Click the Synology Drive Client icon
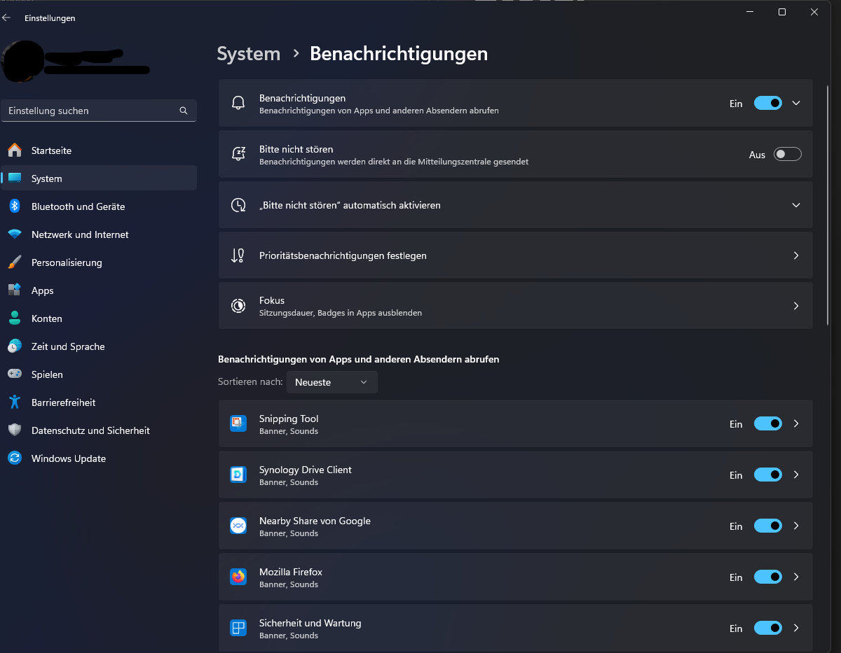841x653 pixels. pos(238,475)
